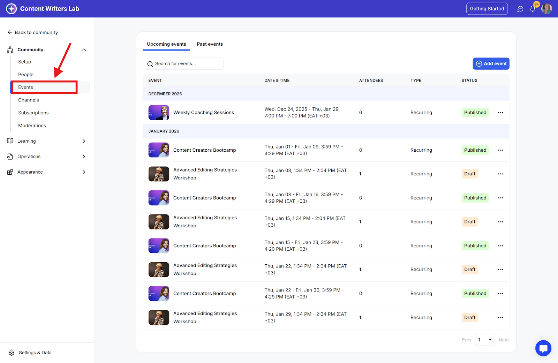Screen dimensions: 558x363
Task: Click the Back to community arrow
Action: (10, 32)
